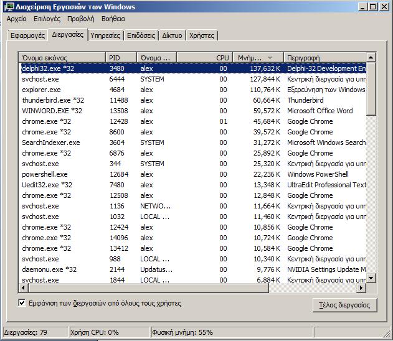The image size is (393, 341).
Task: Click the horizontal scrollbar left arrow
Action: click(24, 288)
